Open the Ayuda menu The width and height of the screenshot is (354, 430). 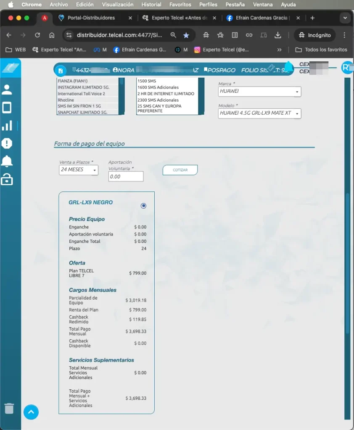[x=288, y=5]
